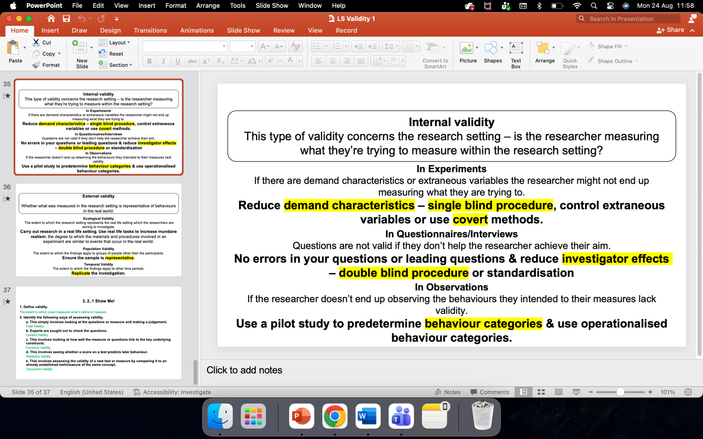Adjust the zoom slider handle
703x439 pixels.
click(620, 392)
